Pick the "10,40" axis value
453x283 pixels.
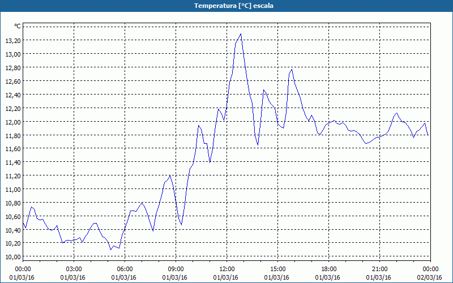coord(13,230)
